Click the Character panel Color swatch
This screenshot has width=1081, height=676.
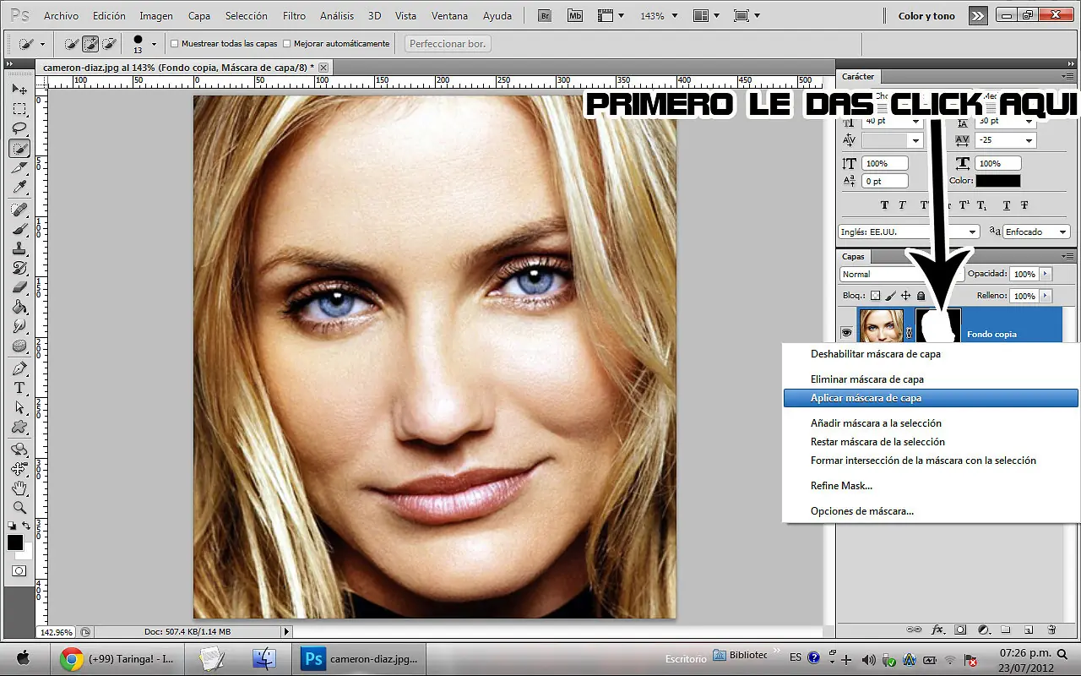(x=998, y=181)
